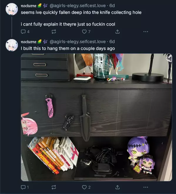Viewport: 176px width, 194px height.
Task: Repost the knife rack photo post
Action: (x=54, y=187)
